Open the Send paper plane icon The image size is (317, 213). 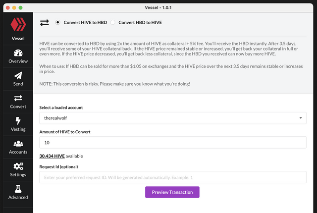pyautogui.click(x=18, y=76)
